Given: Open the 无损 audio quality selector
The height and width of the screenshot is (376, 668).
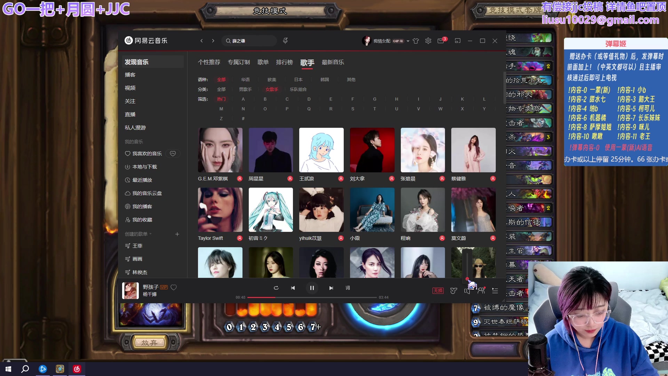Looking at the screenshot, I should (438, 291).
